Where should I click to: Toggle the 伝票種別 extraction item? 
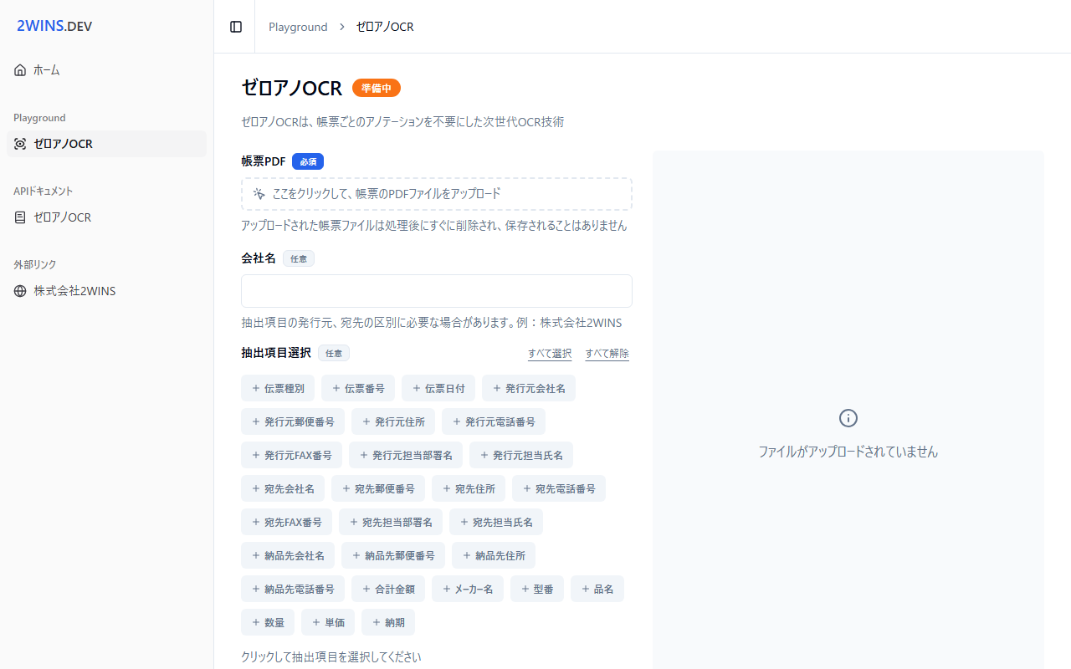click(x=278, y=388)
